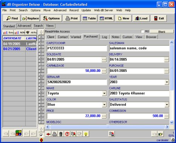Click the padlock icon in status bar
Screen dimensions: 176x143
173,140
